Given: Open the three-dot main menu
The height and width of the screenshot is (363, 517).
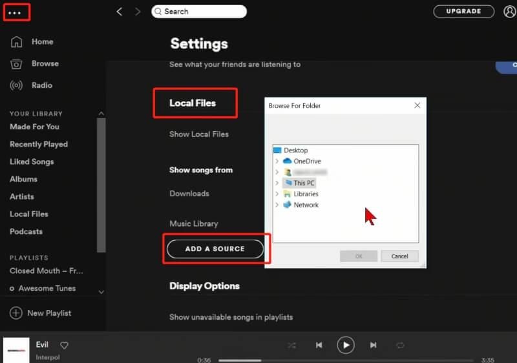Looking at the screenshot, I should [16, 12].
